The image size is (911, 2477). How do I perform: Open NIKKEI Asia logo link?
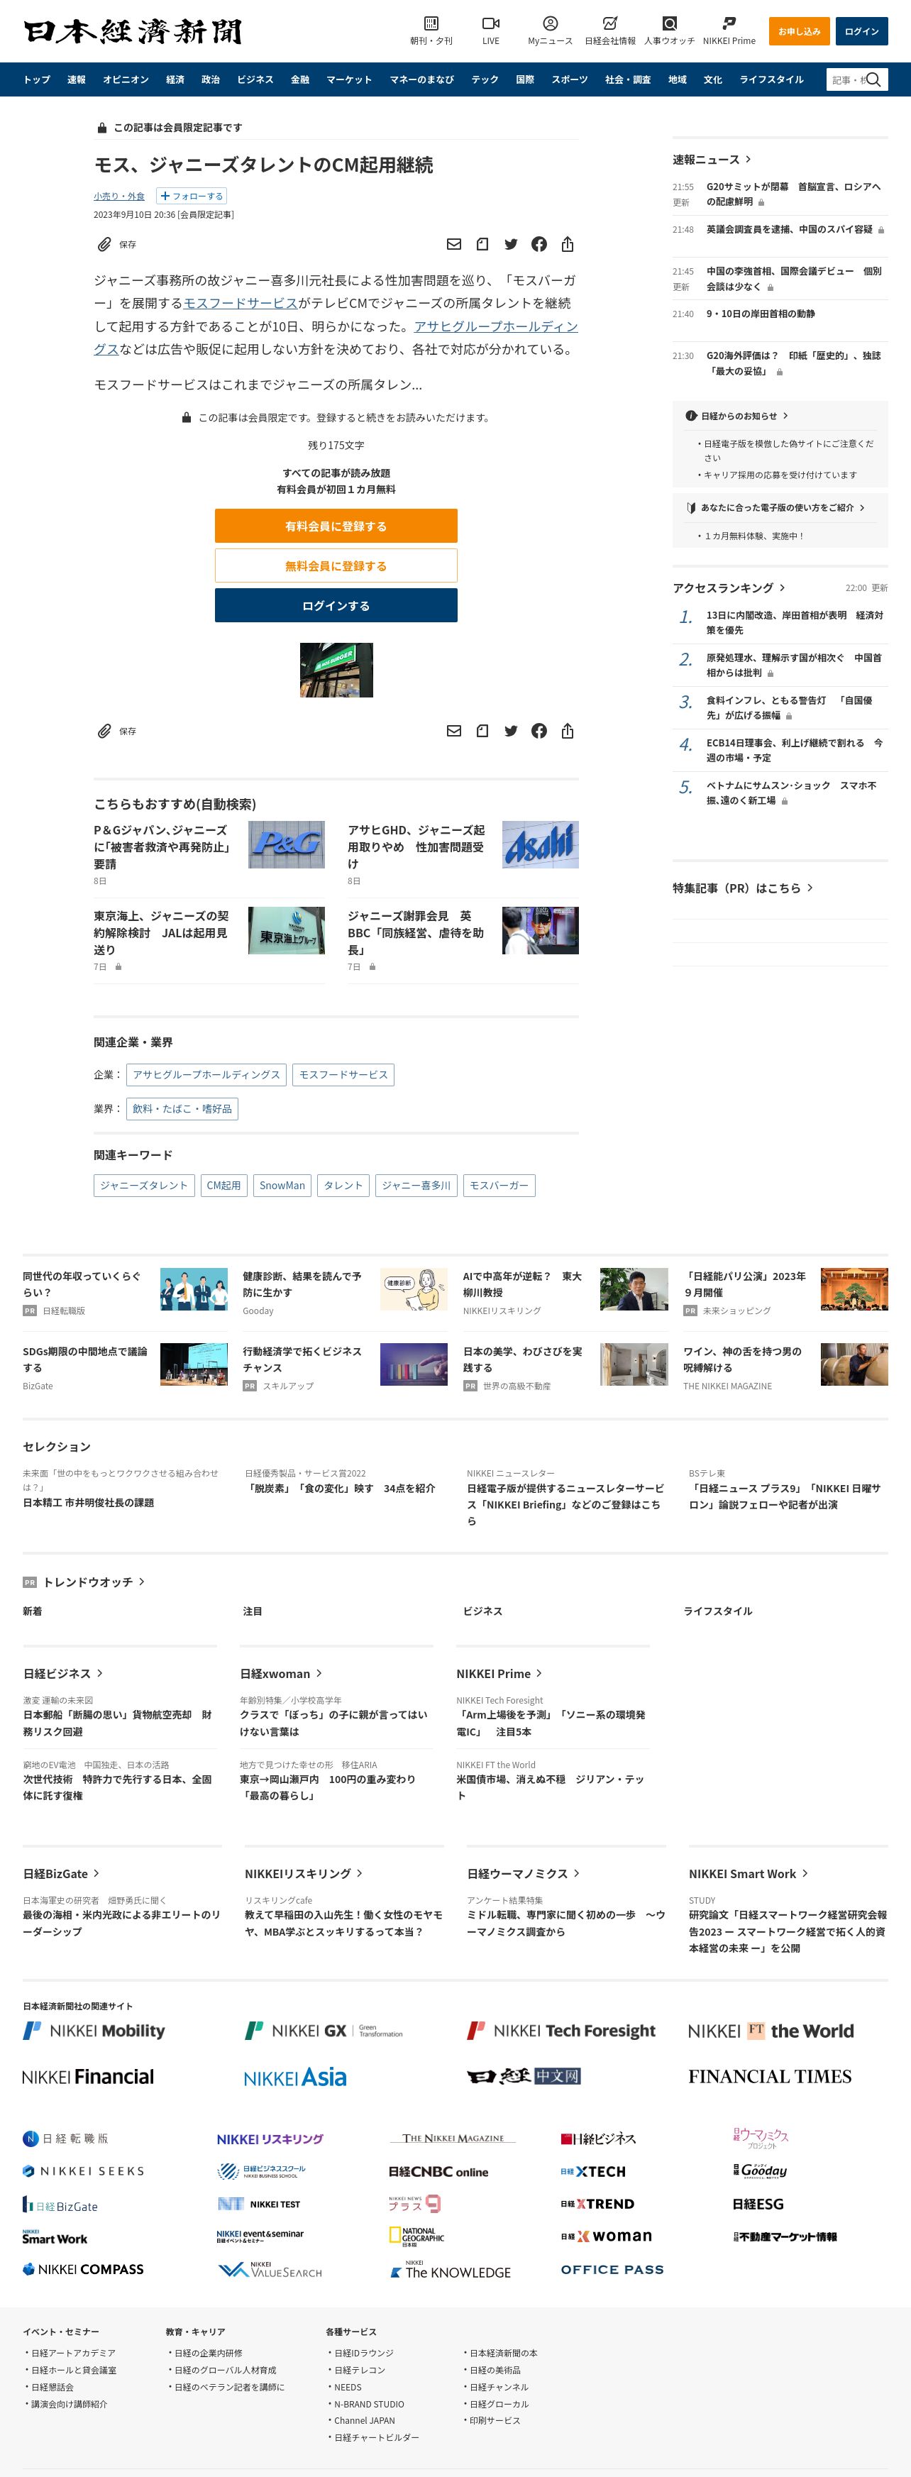point(294,2078)
